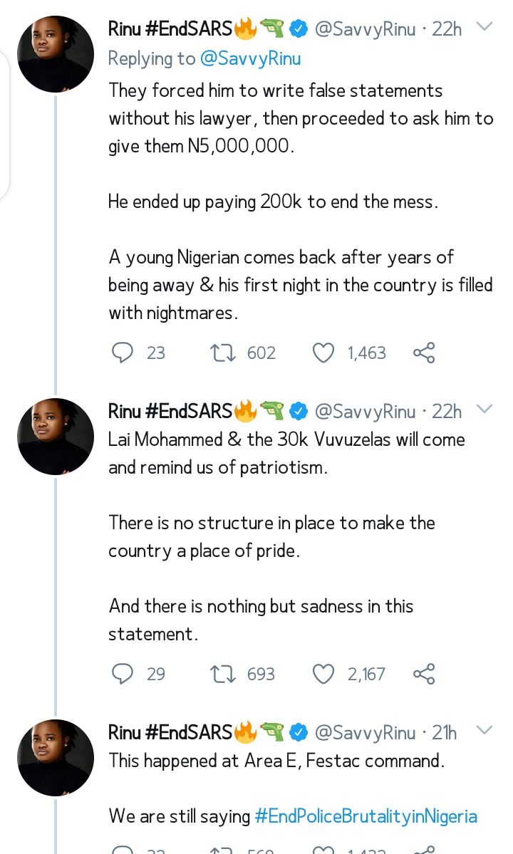Open options chevron on Festac command tweet

[484, 730]
